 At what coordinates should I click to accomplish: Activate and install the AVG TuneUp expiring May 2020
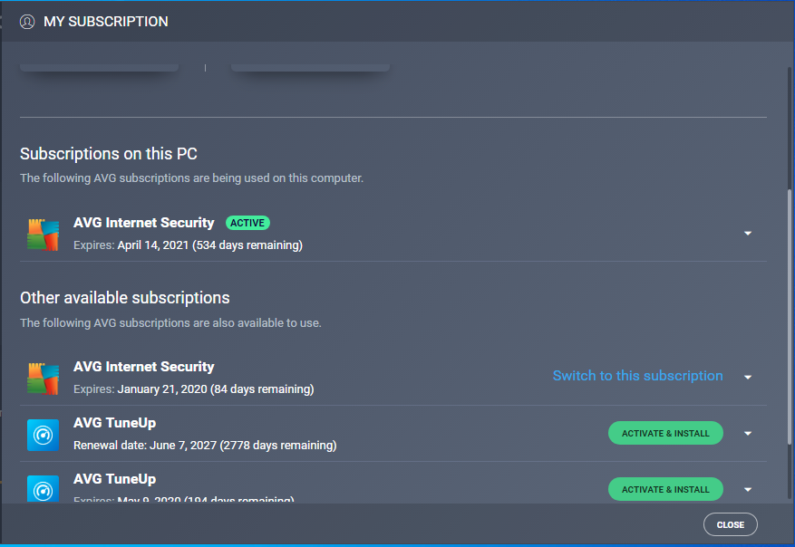665,489
